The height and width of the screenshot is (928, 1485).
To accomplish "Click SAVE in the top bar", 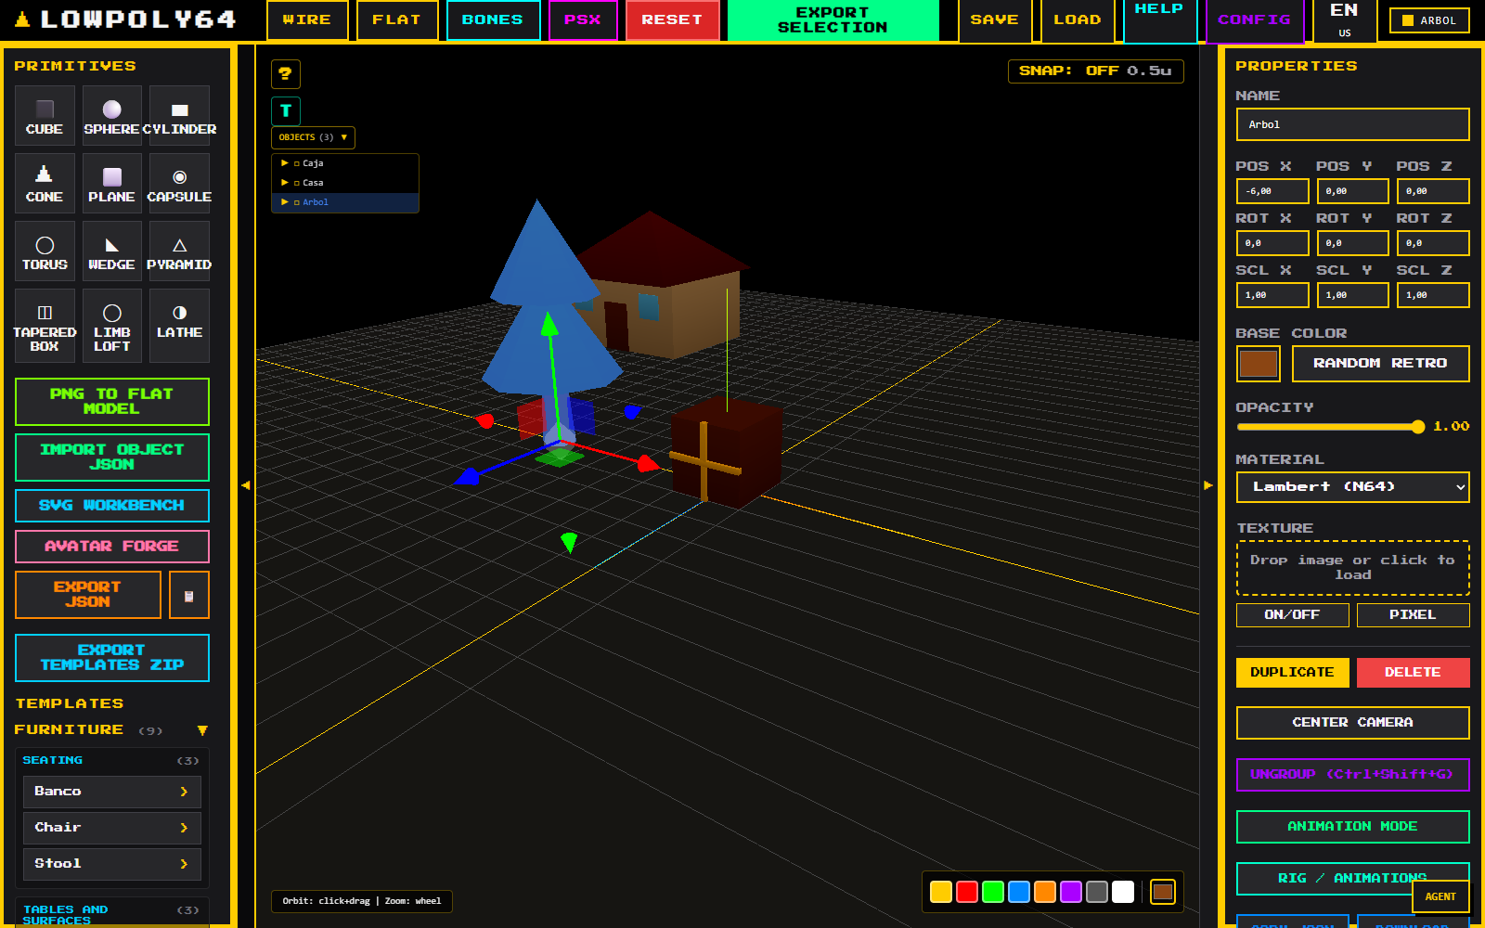I will tap(994, 19).
